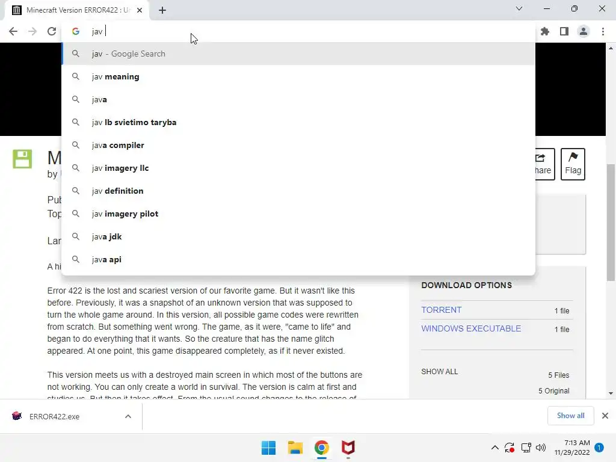Click the Chrome taskbar icon
Viewport: 616px width, 462px height.
click(321, 448)
